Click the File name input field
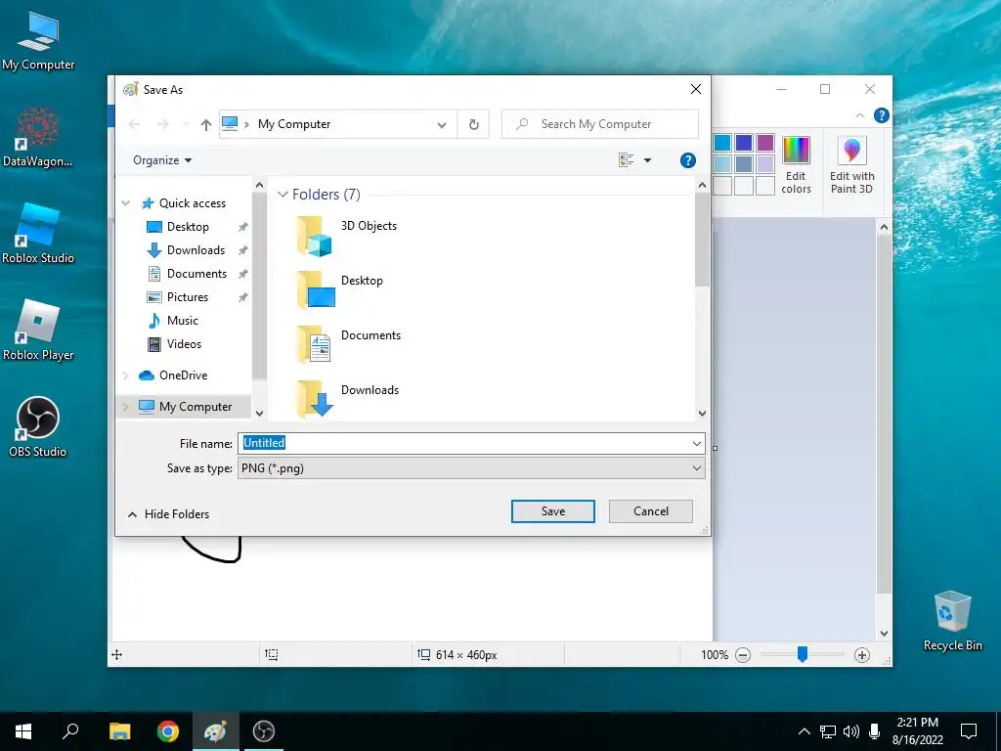 pos(471,443)
